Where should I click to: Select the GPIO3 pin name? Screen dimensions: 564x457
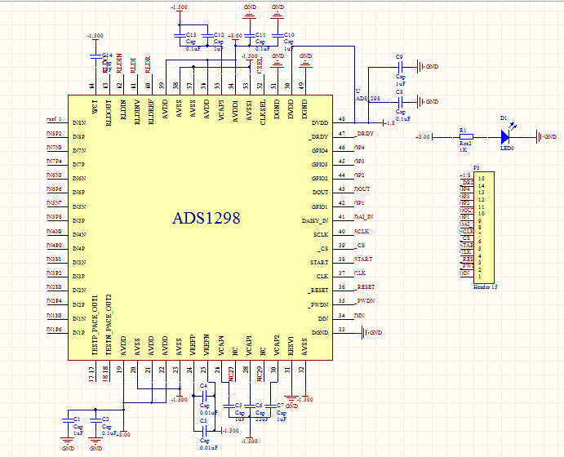320,165
